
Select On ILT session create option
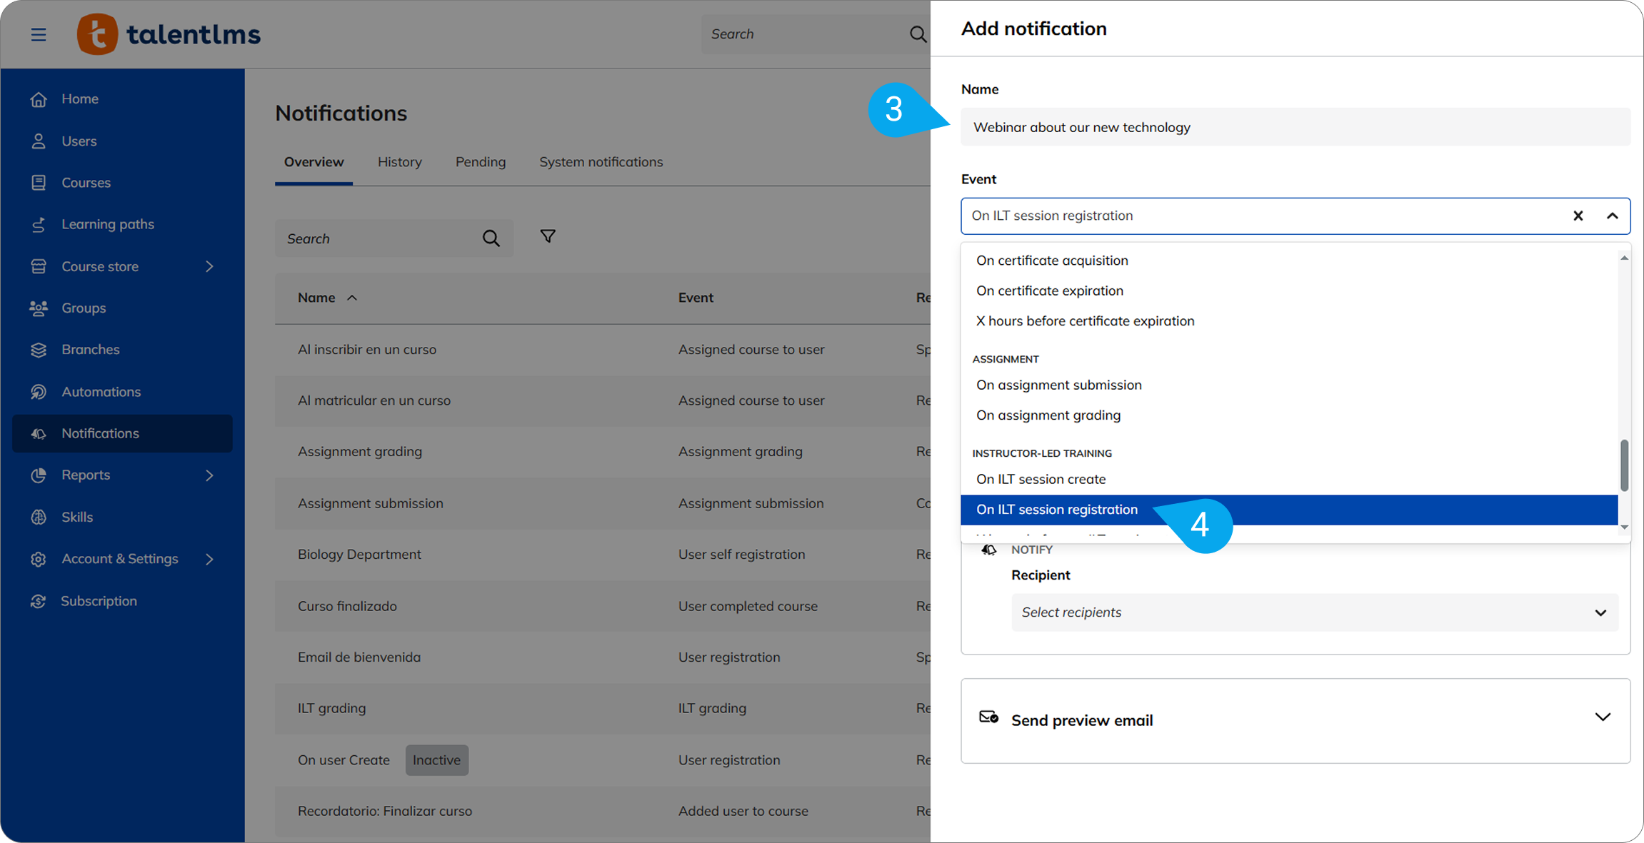click(x=1041, y=479)
